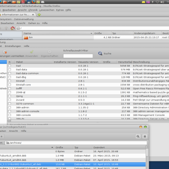The width and height of the screenshot is (169, 169).
Task: Click in the Schnellauswahl-Filter input field
Action: pos(78,56)
